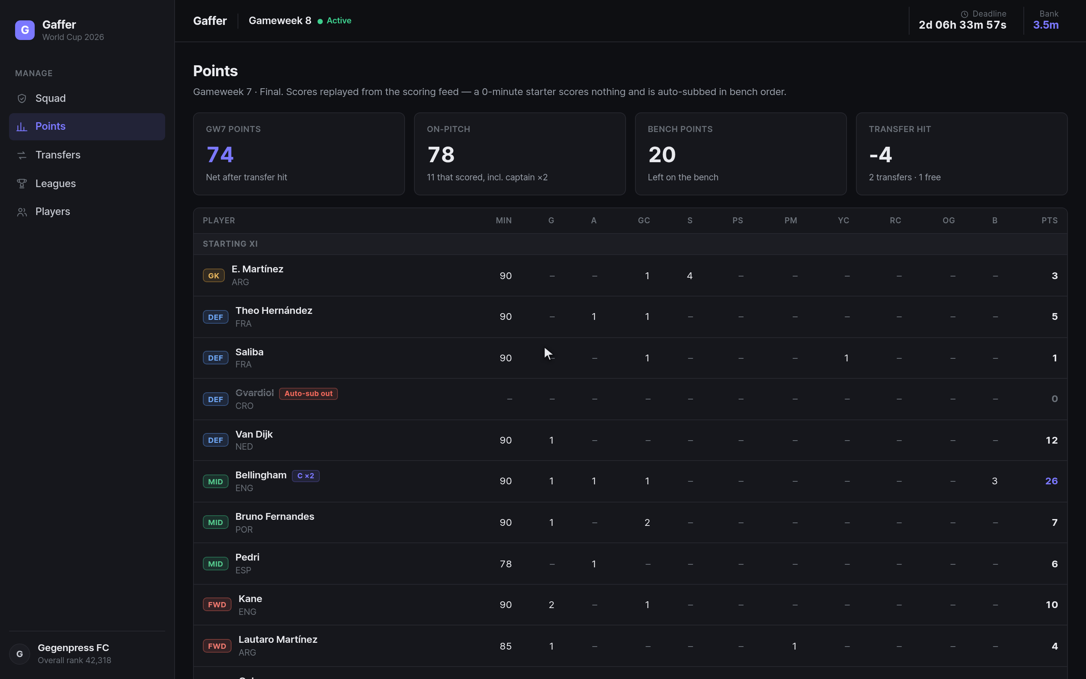The image size is (1086, 679).
Task: Click the Transfer Hit -4 card
Action: coord(962,154)
